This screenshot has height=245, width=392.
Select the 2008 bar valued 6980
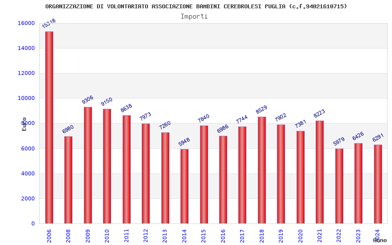coord(68,180)
